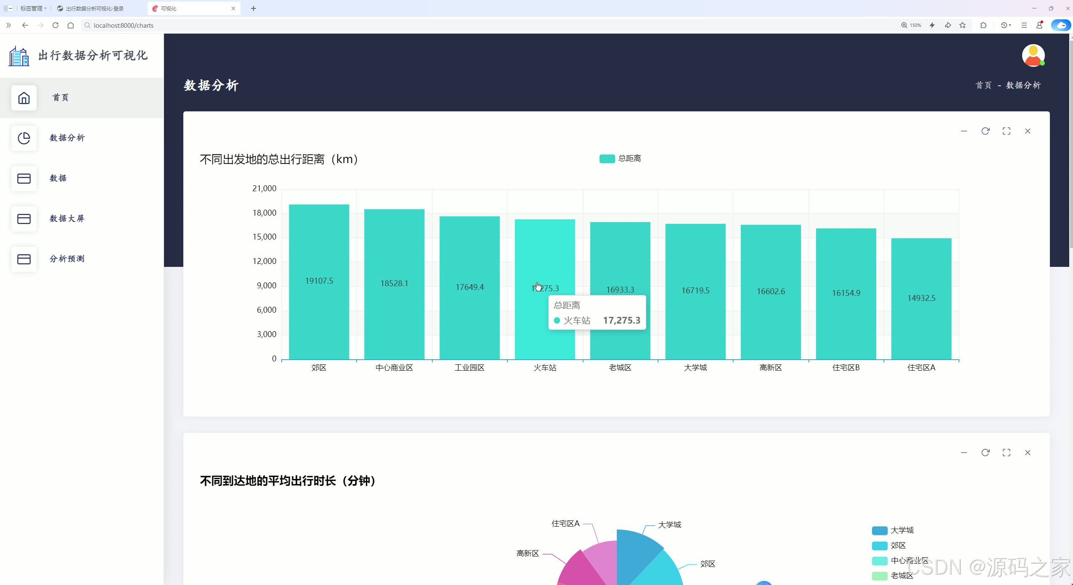
Task: Collapse the bar chart card
Action: click(964, 131)
